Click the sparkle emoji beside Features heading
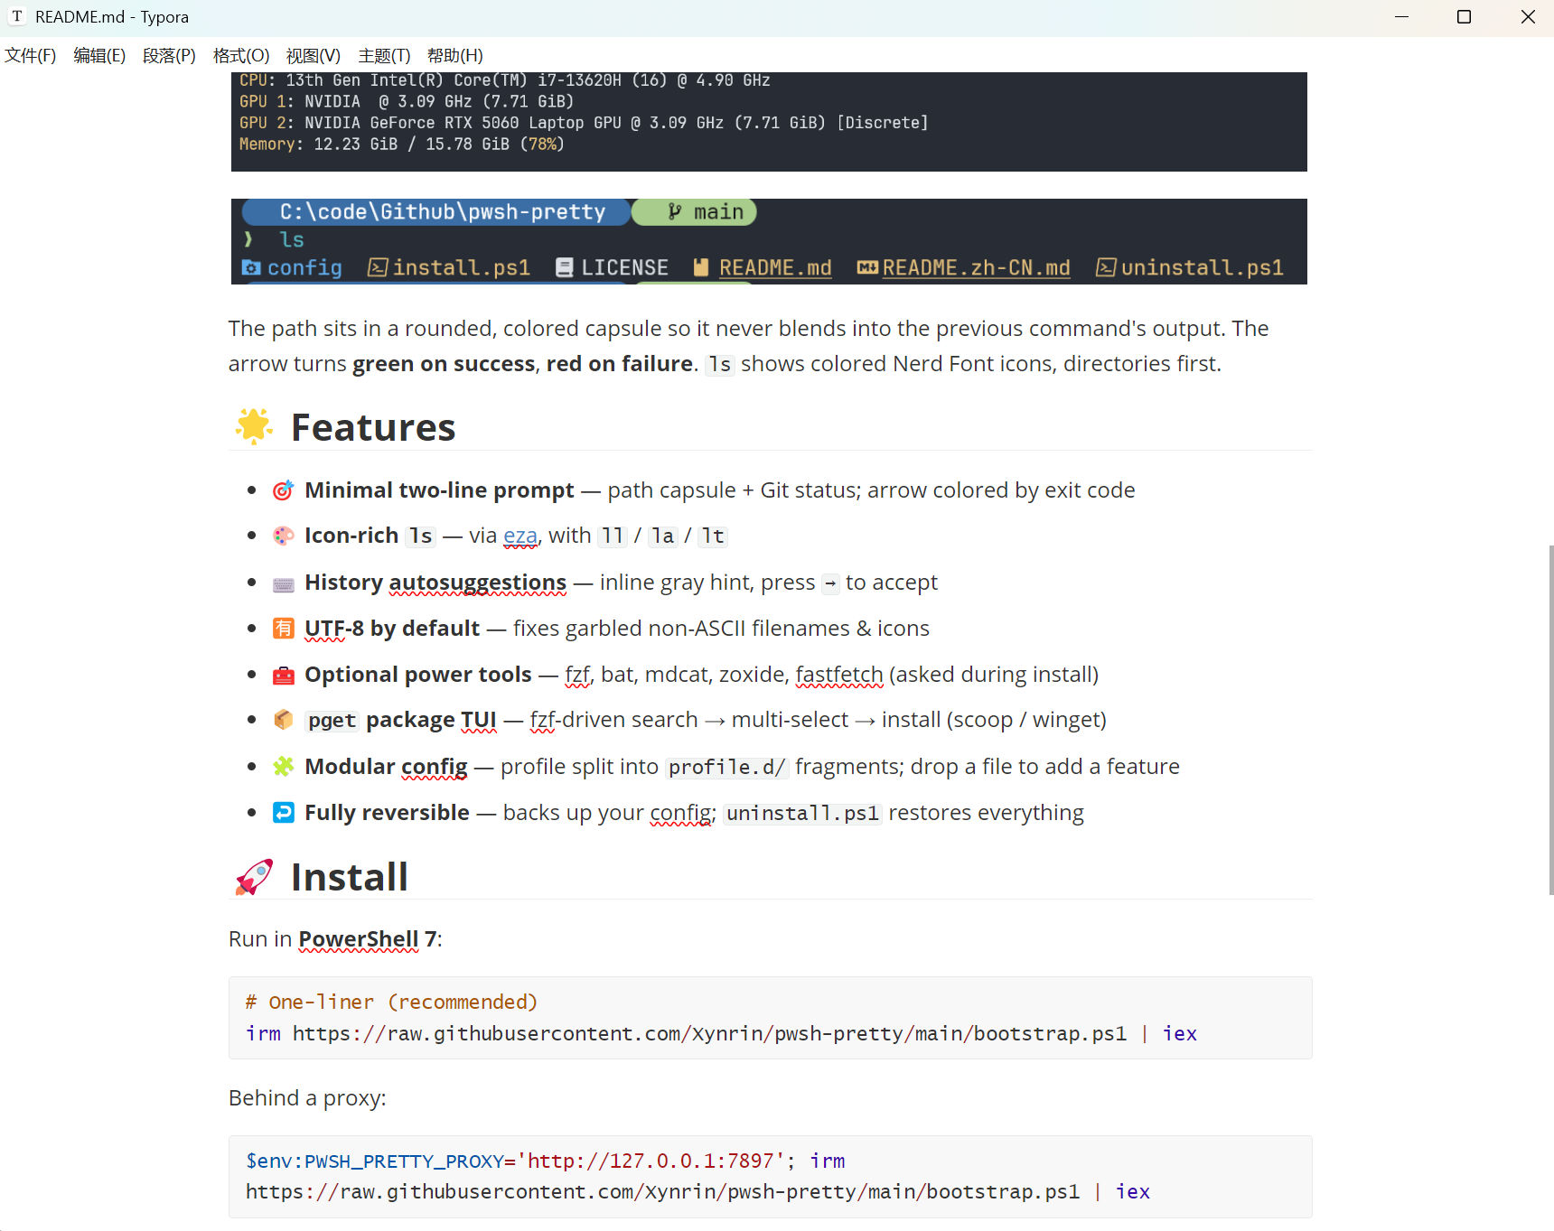This screenshot has height=1231, width=1554. pos(254,427)
